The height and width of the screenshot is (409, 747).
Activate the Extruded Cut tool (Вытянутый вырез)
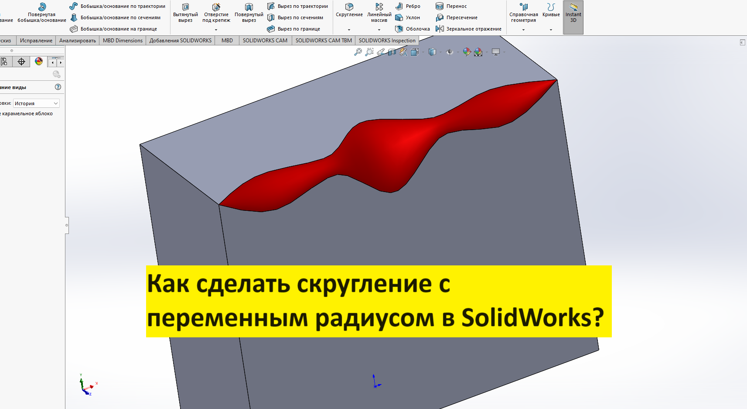[185, 12]
